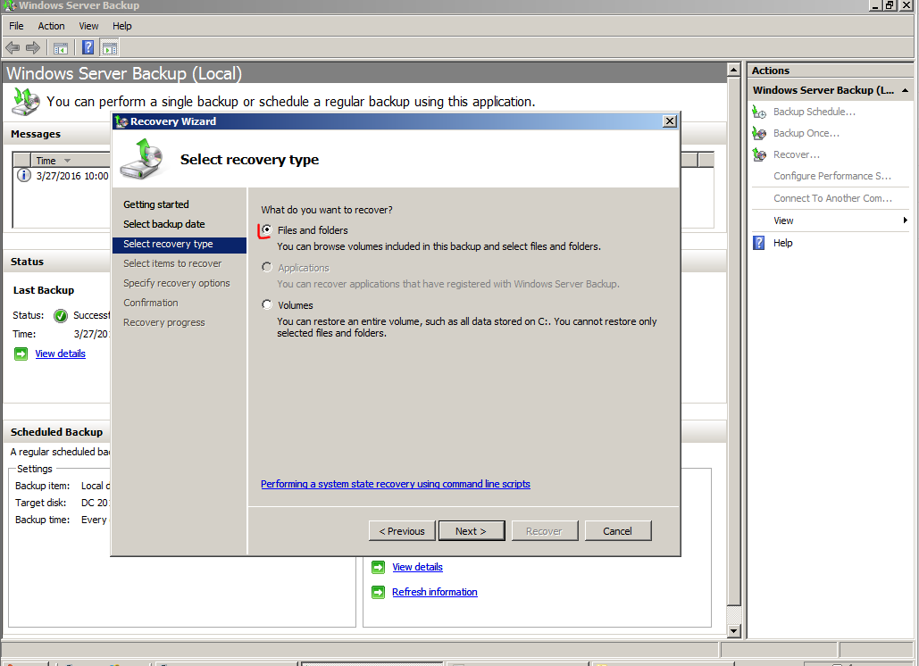
Task: Click the Back arrow toolbar icon
Action: pos(13,48)
